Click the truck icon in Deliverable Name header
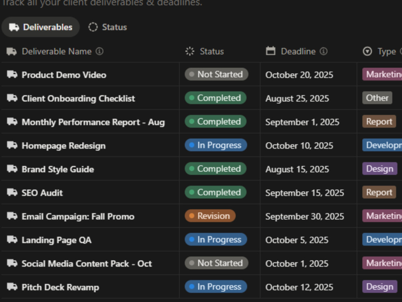 (12, 52)
